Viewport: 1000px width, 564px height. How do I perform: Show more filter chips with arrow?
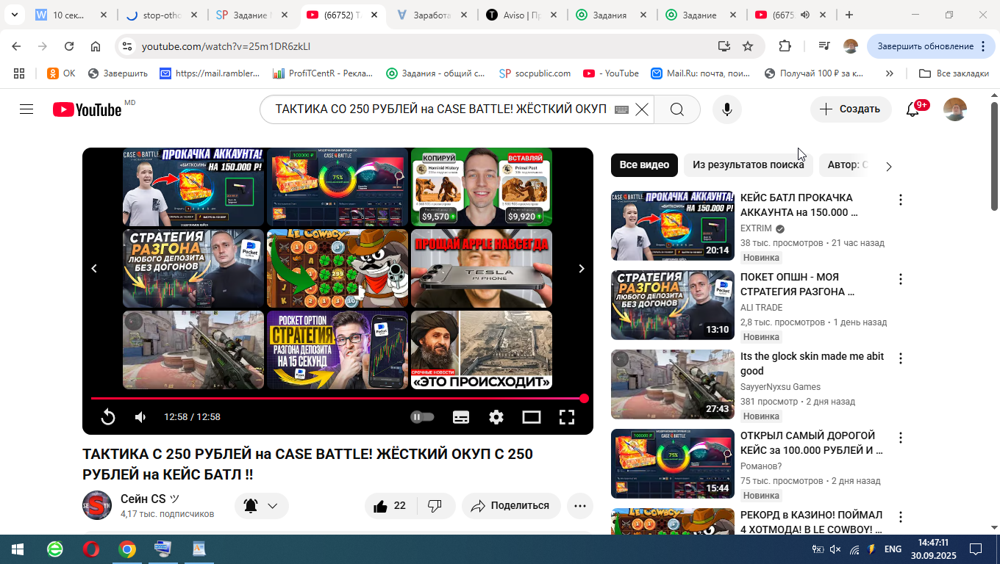point(889,166)
